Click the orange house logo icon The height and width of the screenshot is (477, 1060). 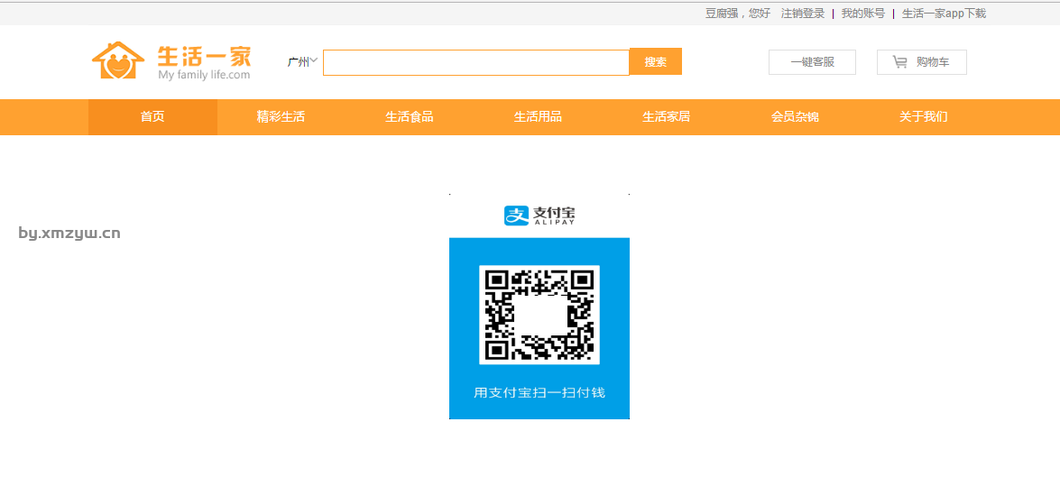118,60
